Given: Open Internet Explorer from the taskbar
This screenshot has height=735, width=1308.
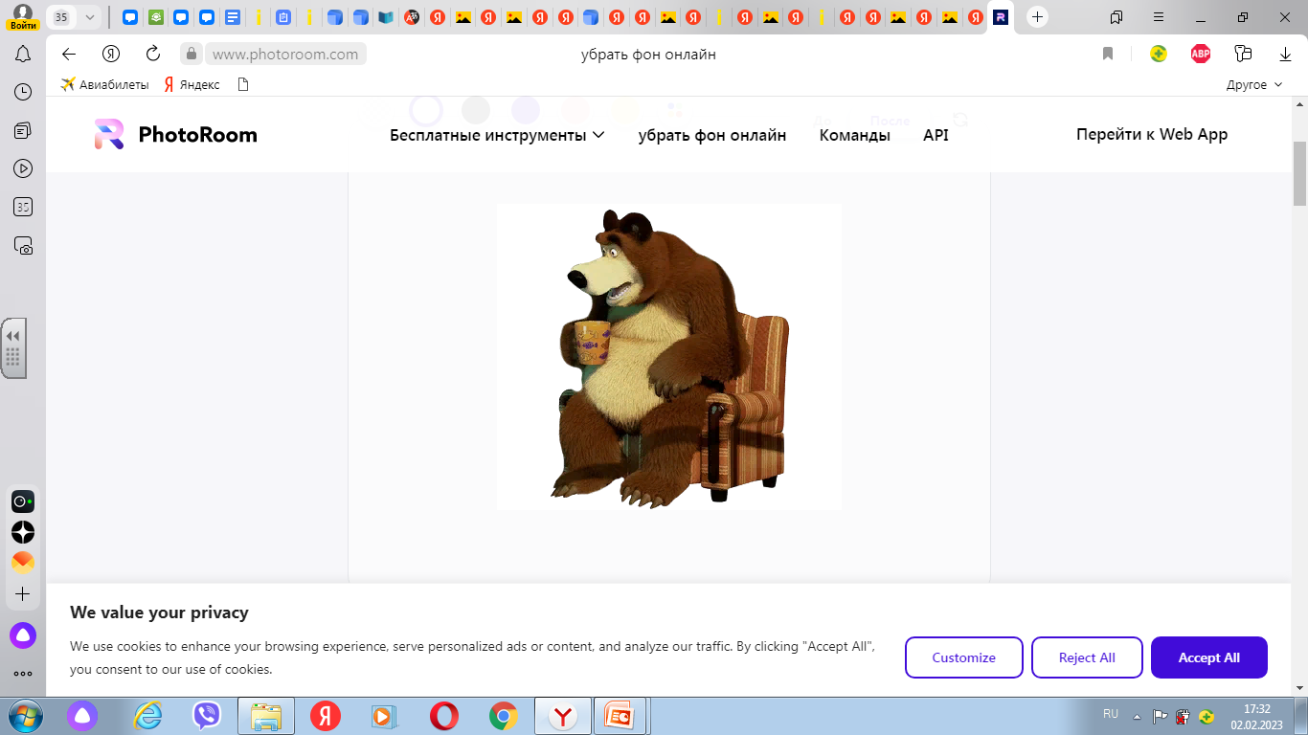Looking at the screenshot, I should tap(147, 716).
